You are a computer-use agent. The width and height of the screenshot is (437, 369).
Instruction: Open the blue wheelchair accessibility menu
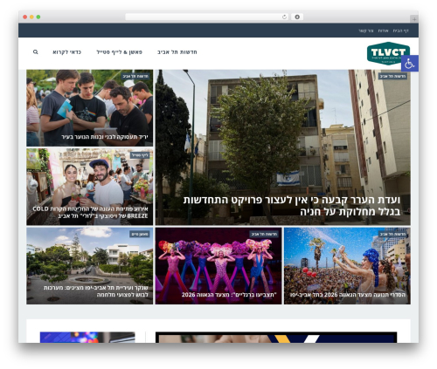coord(410,63)
